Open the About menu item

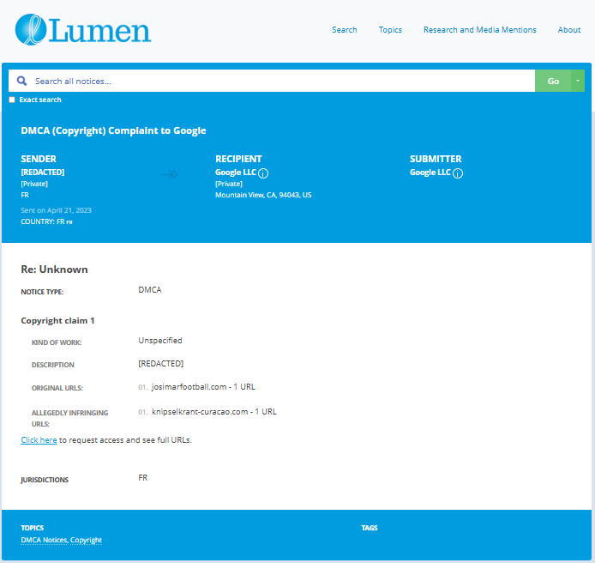click(568, 30)
